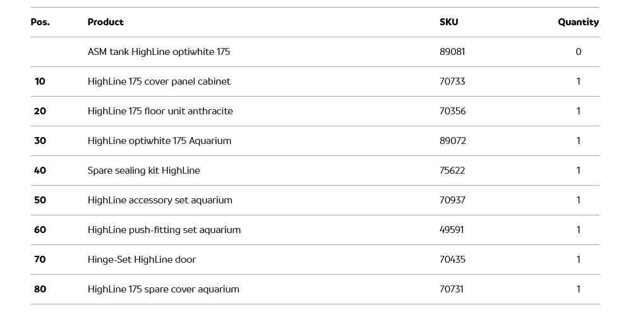
Task: Open HighLine 175 floor unit anthracite
Action: point(160,111)
